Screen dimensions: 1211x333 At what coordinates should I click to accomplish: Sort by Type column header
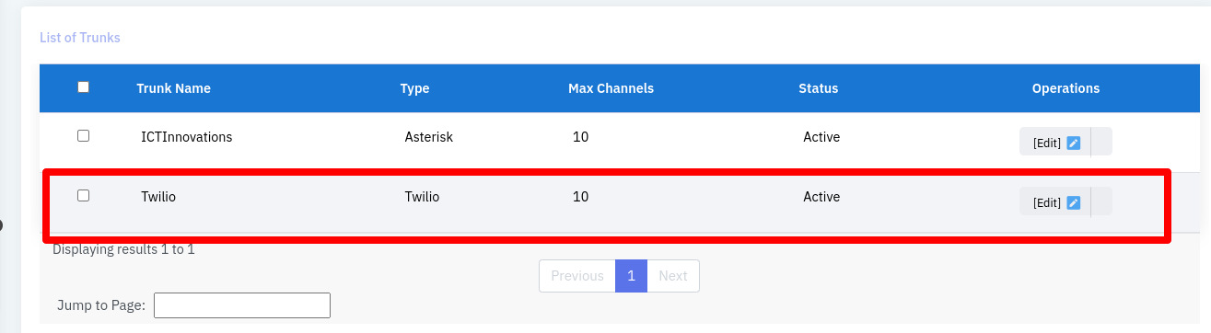point(414,88)
